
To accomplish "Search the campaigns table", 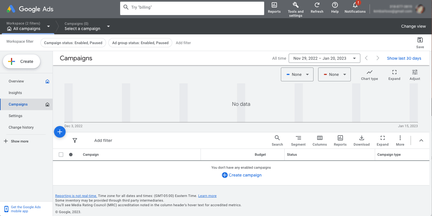I will [277, 140].
